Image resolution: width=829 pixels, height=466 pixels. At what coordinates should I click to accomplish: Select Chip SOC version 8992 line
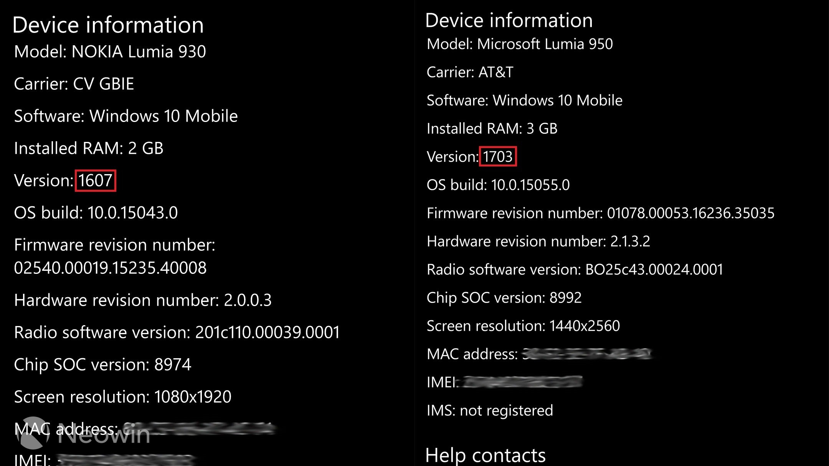pyautogui.click(x=504, y=298)
